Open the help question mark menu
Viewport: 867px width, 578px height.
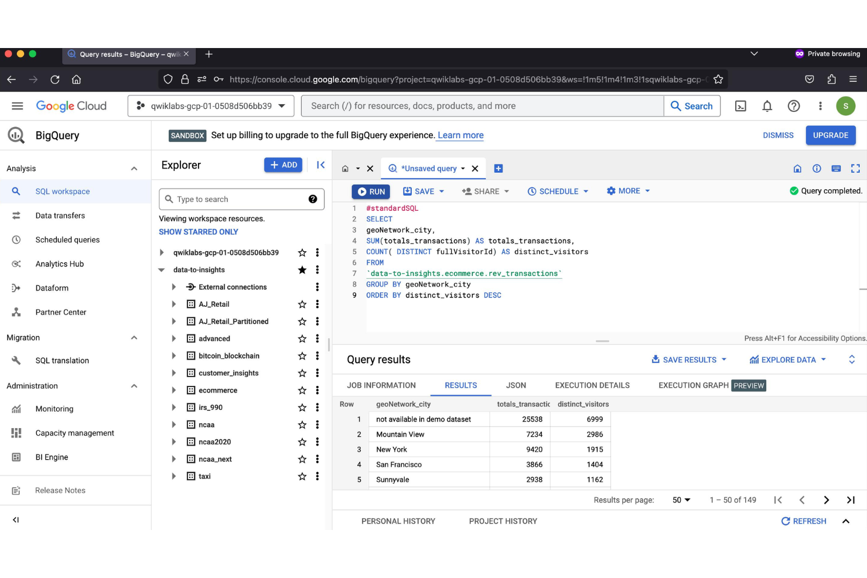[794, 106]
